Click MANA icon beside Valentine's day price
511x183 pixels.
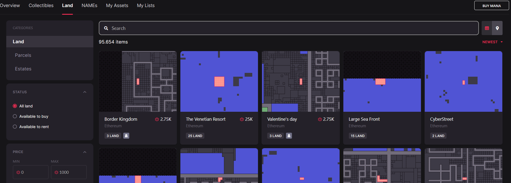click(320, 119)
